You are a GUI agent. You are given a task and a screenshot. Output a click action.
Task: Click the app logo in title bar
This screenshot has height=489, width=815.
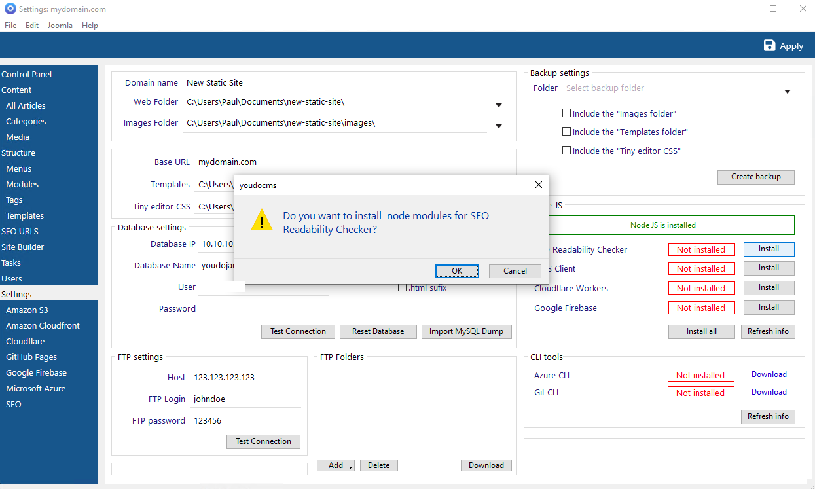(10, 9)
